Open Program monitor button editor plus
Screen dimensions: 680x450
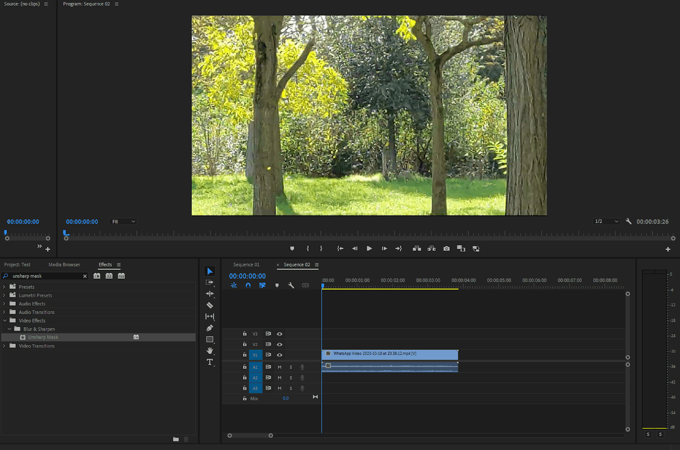[668, 249]
